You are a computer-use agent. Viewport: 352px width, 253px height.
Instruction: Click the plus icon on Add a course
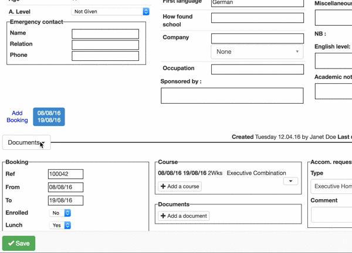tap(163, 186)
